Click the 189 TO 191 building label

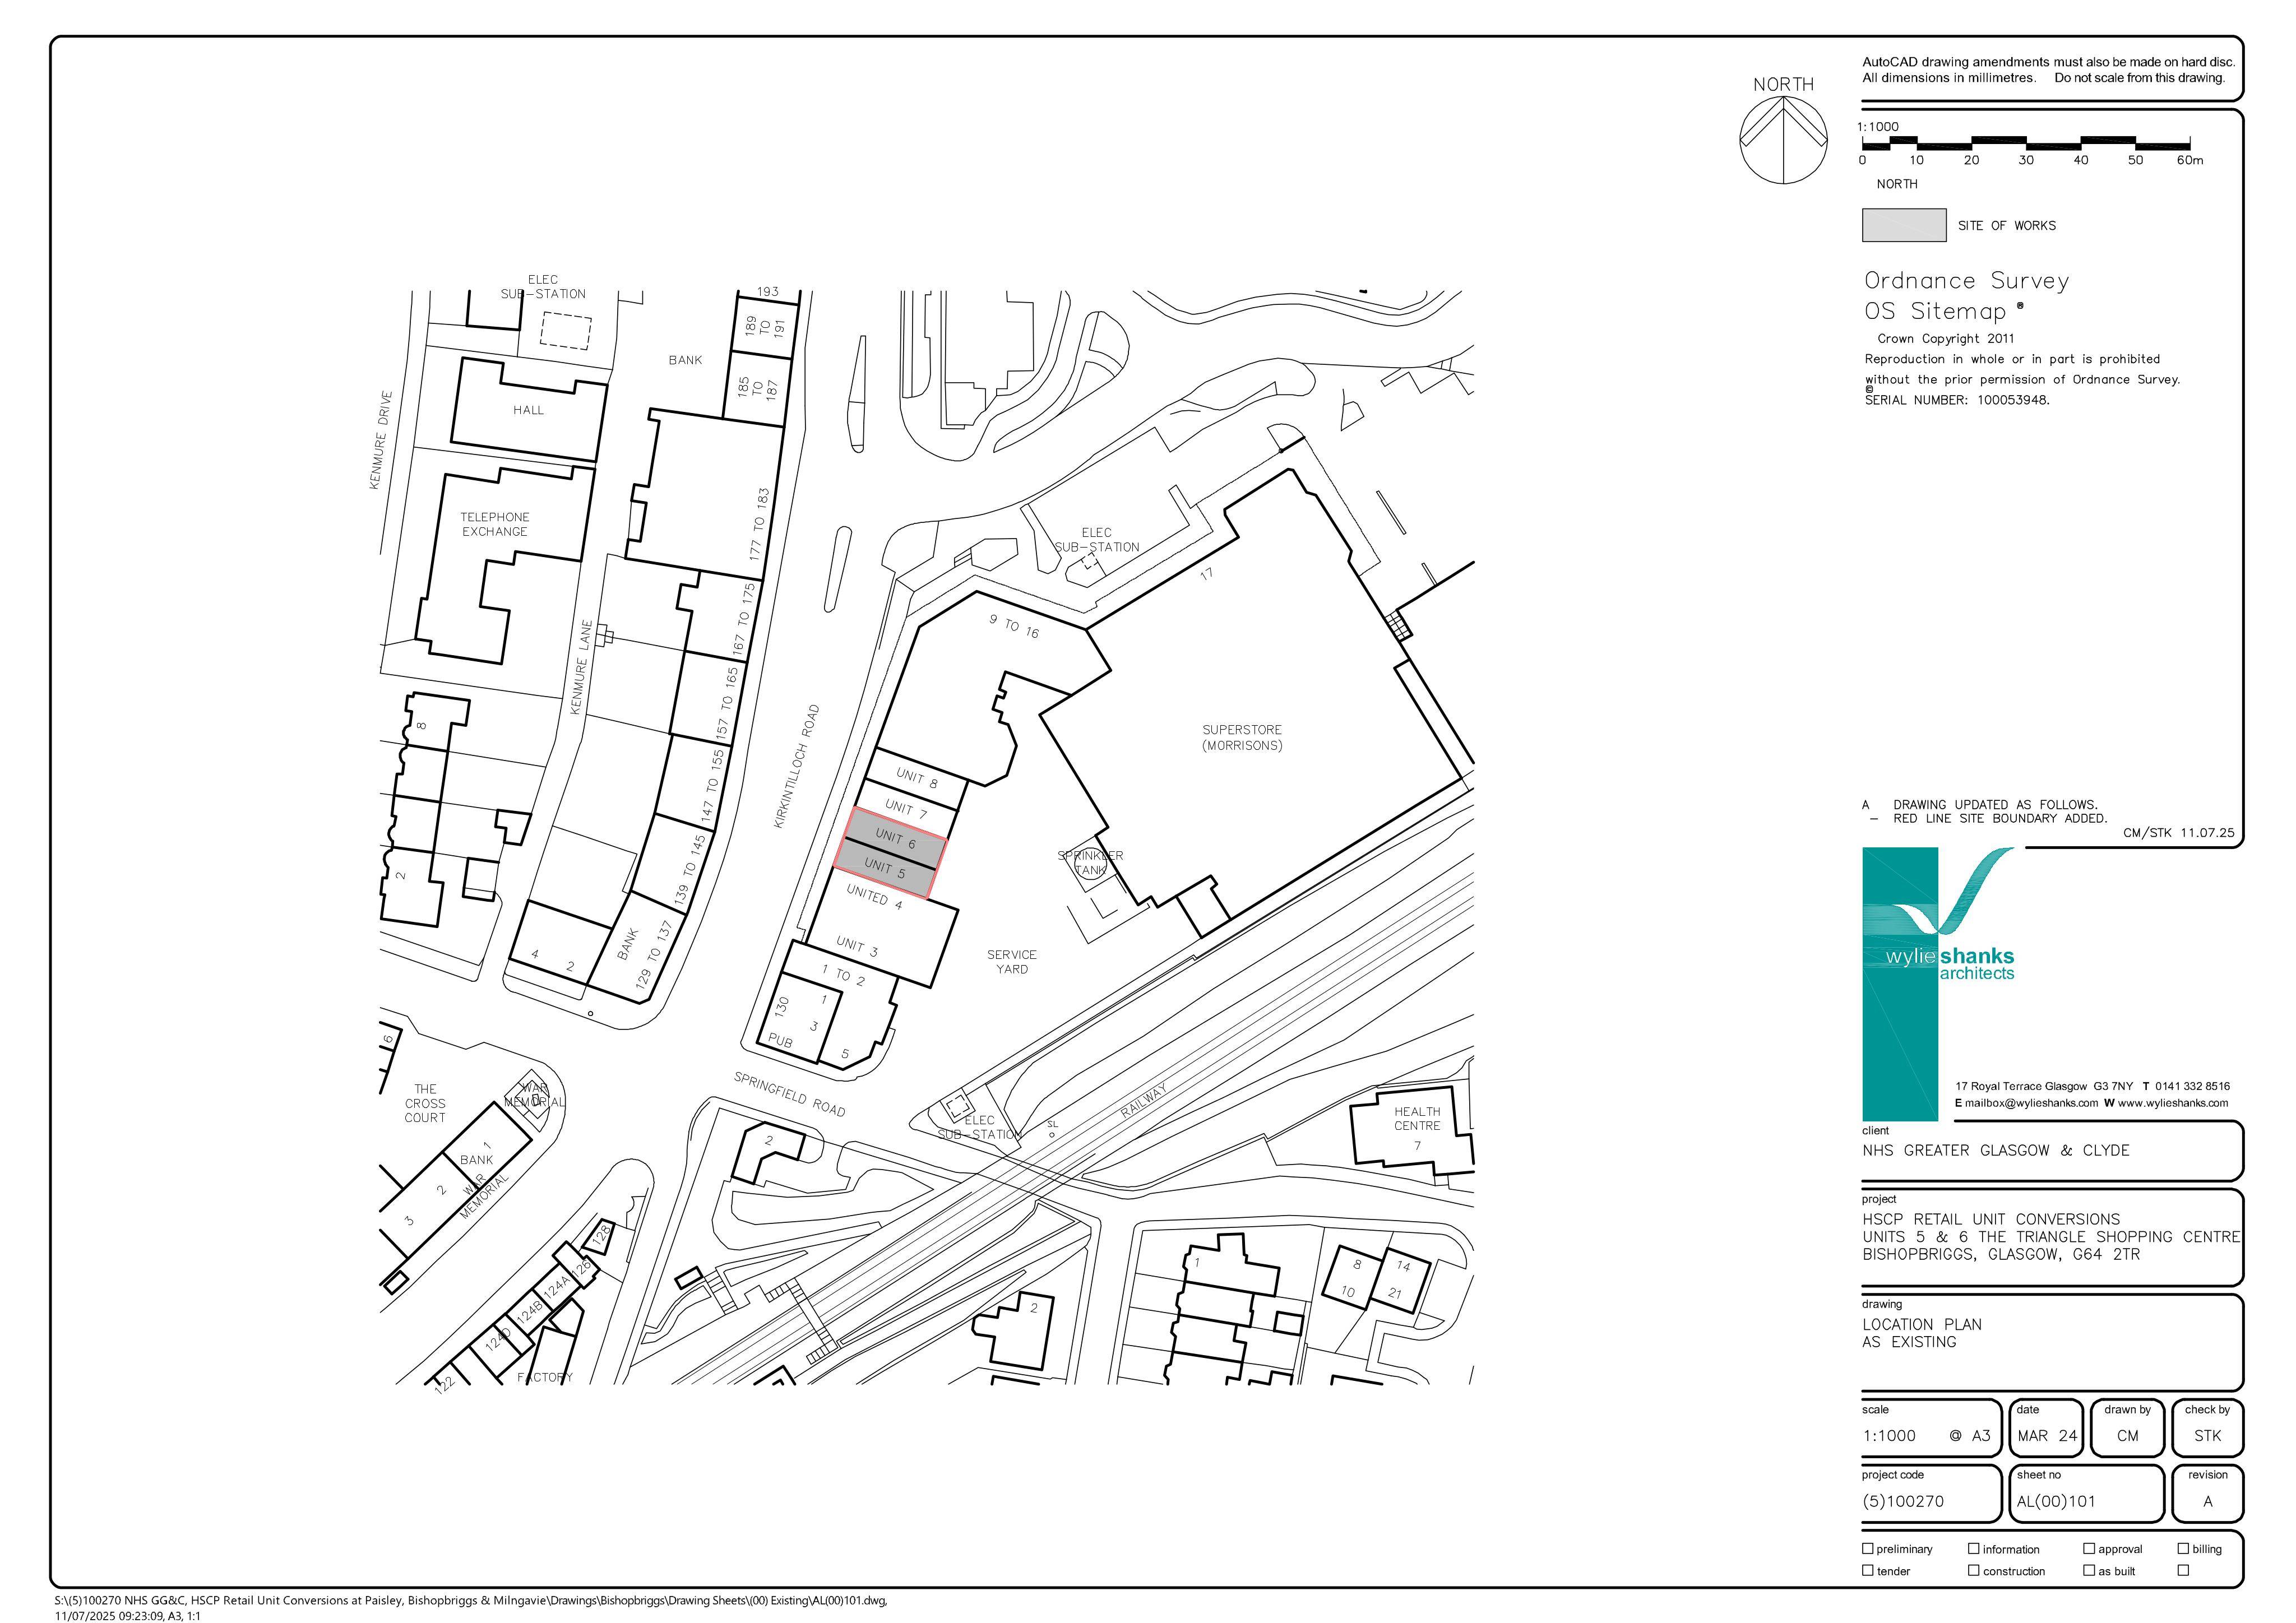click(x=765, y=326)
